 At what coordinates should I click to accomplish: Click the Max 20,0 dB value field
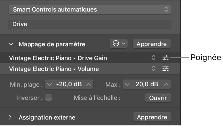(x=147, y=84)
